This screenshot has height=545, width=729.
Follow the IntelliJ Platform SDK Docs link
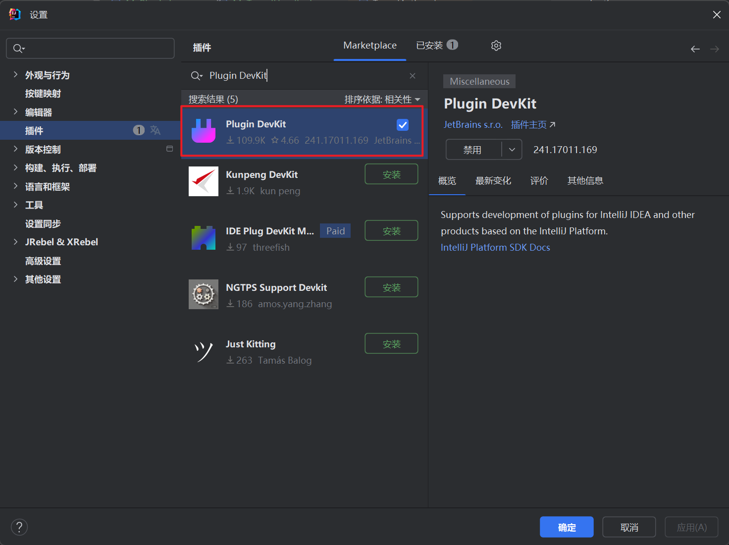[495, 247]
